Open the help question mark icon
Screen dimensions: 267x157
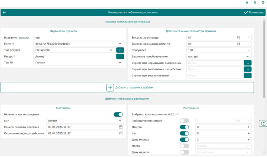(263, 123)
